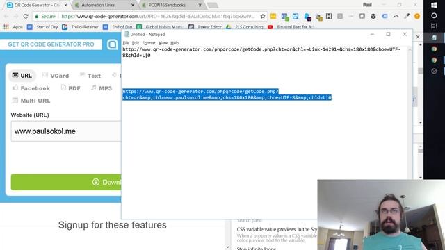Click the Signup for these features heading

click(x=113, y=225)
